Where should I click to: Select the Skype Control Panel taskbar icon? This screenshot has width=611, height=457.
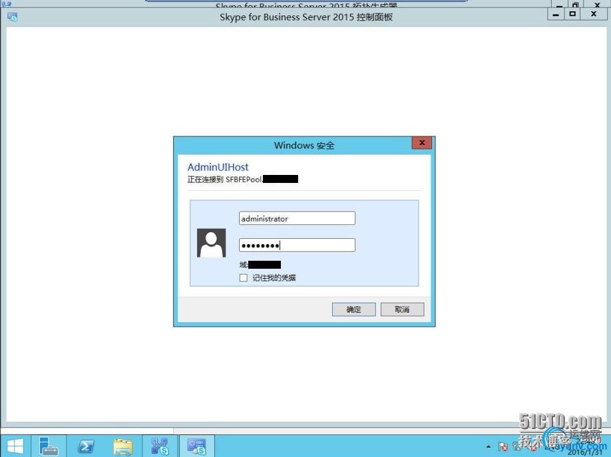click(196, 446)
